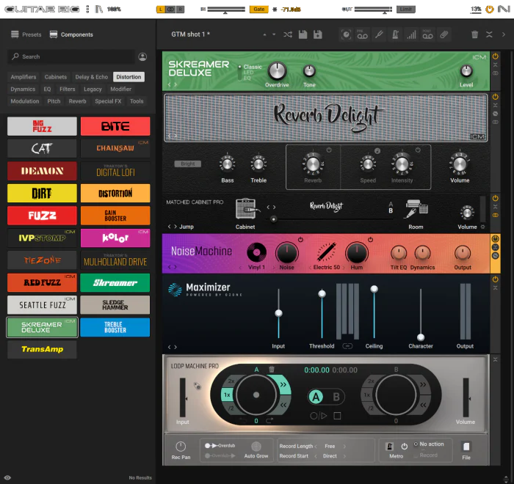The image size is (514, 484).
Task: Toggle the Loop Machine Metro power button
Action: pos(404,446)
